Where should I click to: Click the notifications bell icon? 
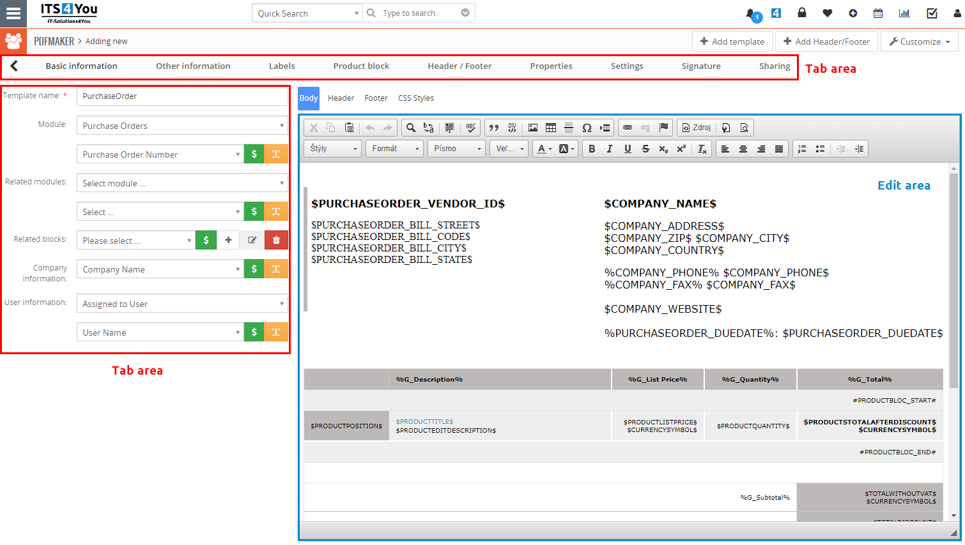pyautogui.click(x=751, y=13)
